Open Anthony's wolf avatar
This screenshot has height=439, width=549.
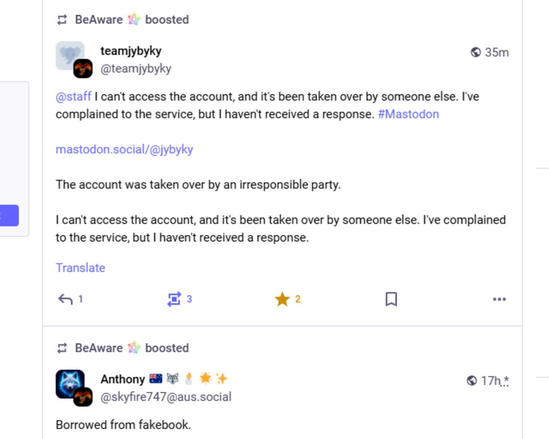pos(69,383)
